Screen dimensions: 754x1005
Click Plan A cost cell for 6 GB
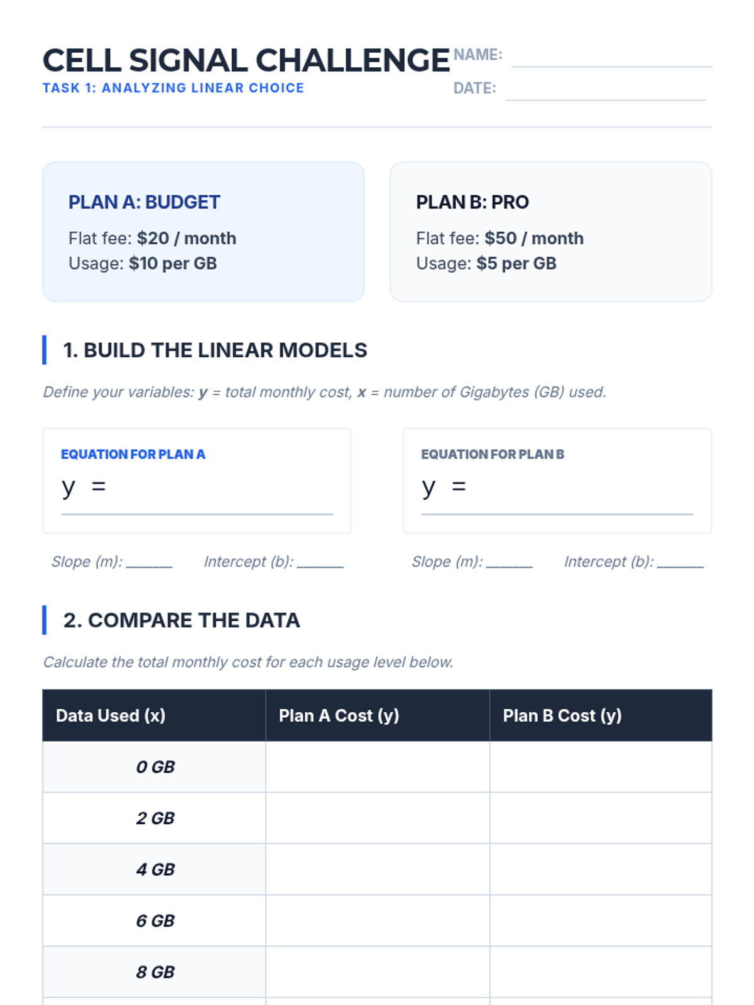[377, 921]
